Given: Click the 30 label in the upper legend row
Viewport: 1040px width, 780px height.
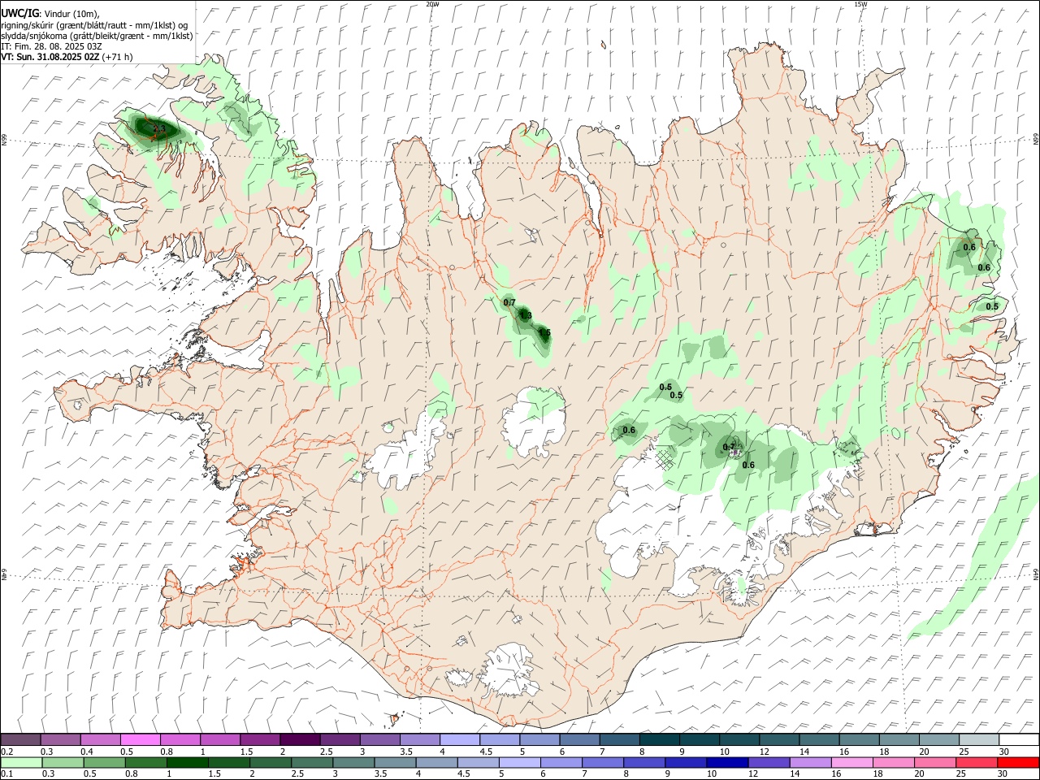Looking at the screenshot, I should point(1004,752).
